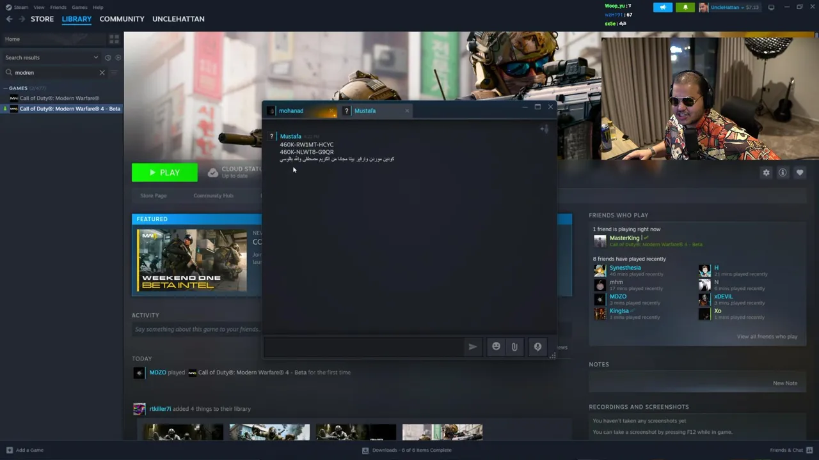The width and height of the screenshot is (819, 460).
Task: Switch library to grid collections view
Action: coord(114,39)
